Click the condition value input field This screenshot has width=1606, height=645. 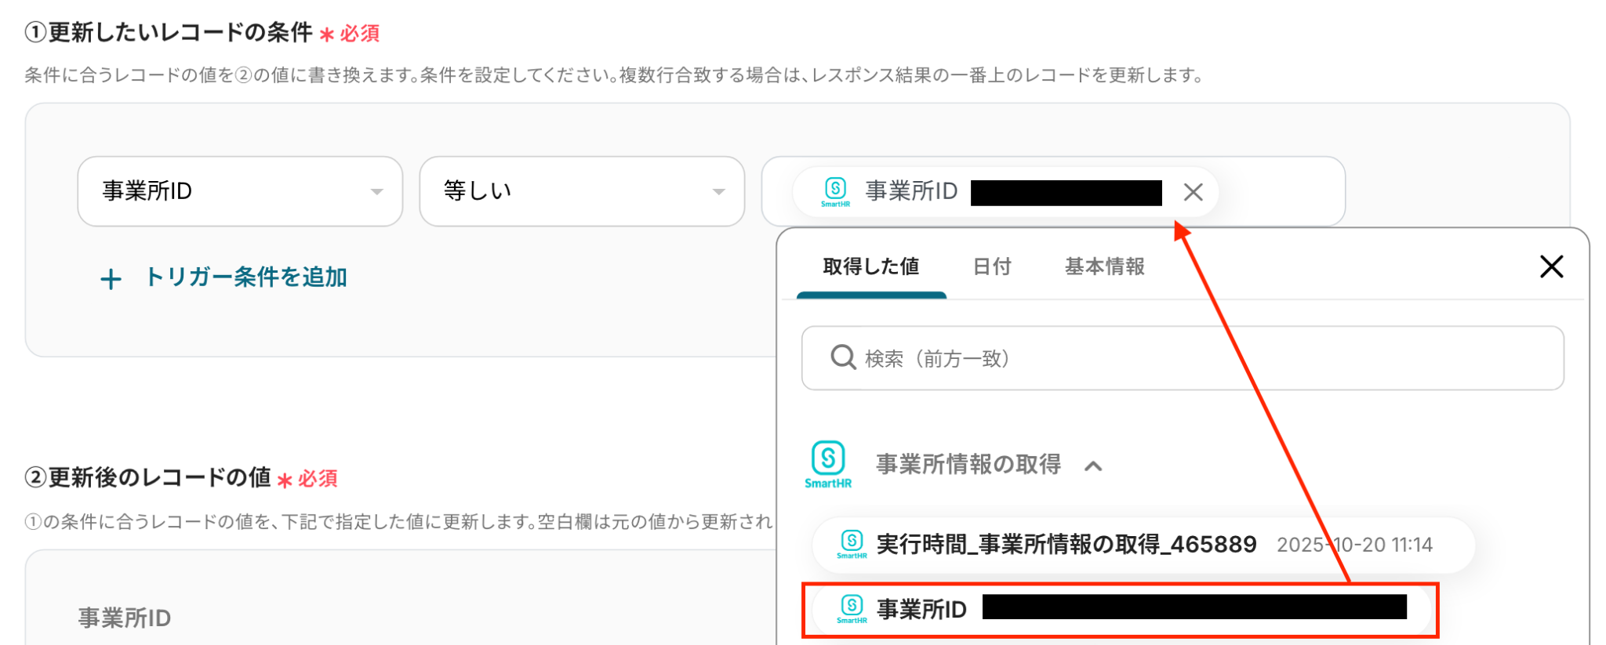1280,192
